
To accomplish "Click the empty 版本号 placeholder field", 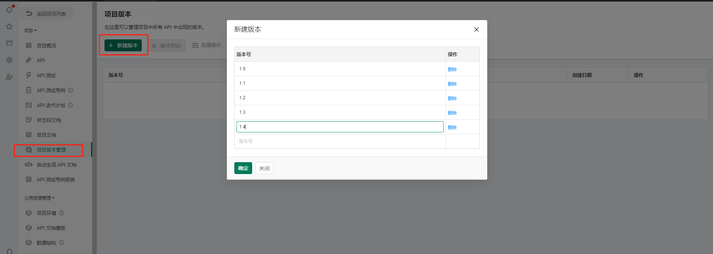I will [x=340, y=141].
